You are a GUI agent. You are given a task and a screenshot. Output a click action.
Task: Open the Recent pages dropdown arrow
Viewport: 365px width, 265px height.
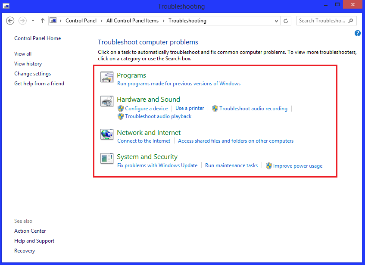click(x=32, y=20)
